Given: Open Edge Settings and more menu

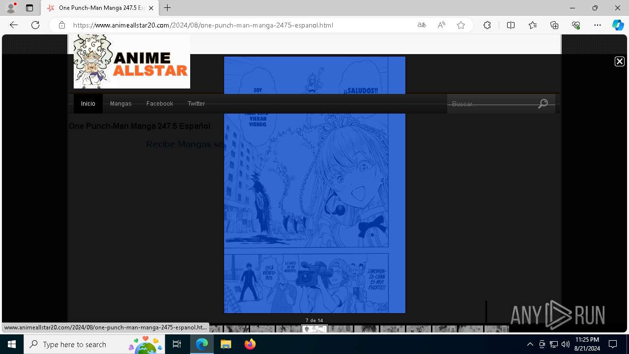Looking at the screenshot, I should pos(598,25).
